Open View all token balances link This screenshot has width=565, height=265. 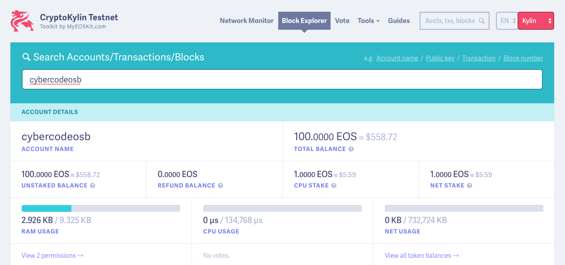tap(422, 256)
